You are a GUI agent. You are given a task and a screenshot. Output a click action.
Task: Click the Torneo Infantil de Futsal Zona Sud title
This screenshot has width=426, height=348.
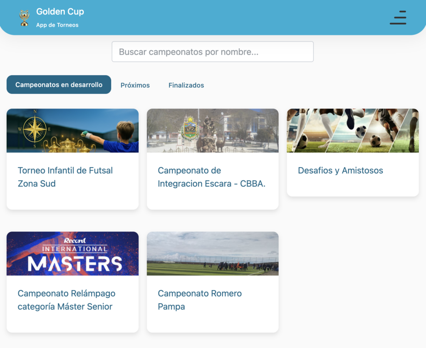pyautogui.click(x=65, y=177)
